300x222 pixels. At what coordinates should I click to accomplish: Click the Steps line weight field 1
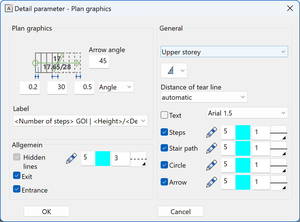[261, 133]
